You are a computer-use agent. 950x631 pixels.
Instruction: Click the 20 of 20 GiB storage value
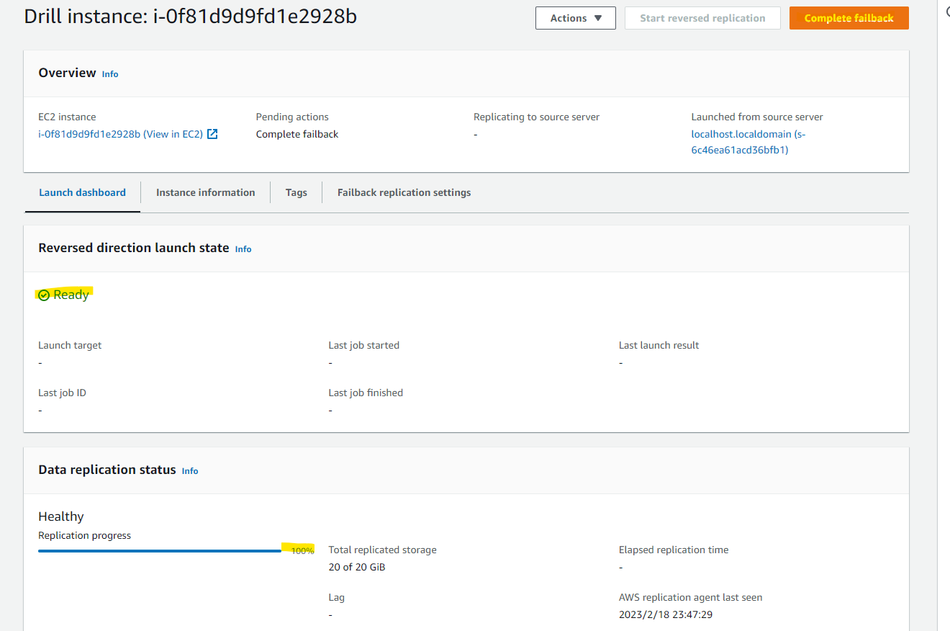pos(357,567)
